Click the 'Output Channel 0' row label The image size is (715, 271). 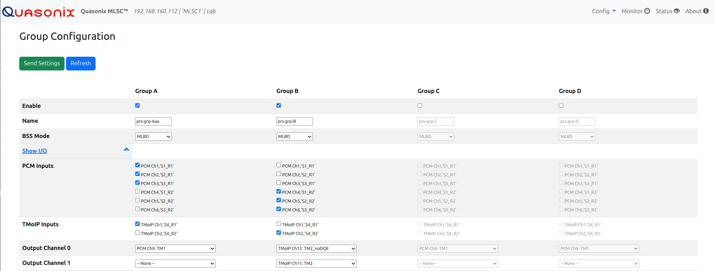point(46,248)
